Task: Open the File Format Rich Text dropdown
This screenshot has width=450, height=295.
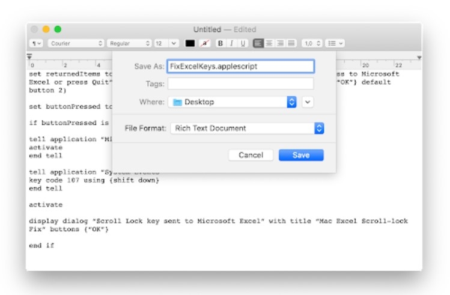Action: [x=247, y=128]
